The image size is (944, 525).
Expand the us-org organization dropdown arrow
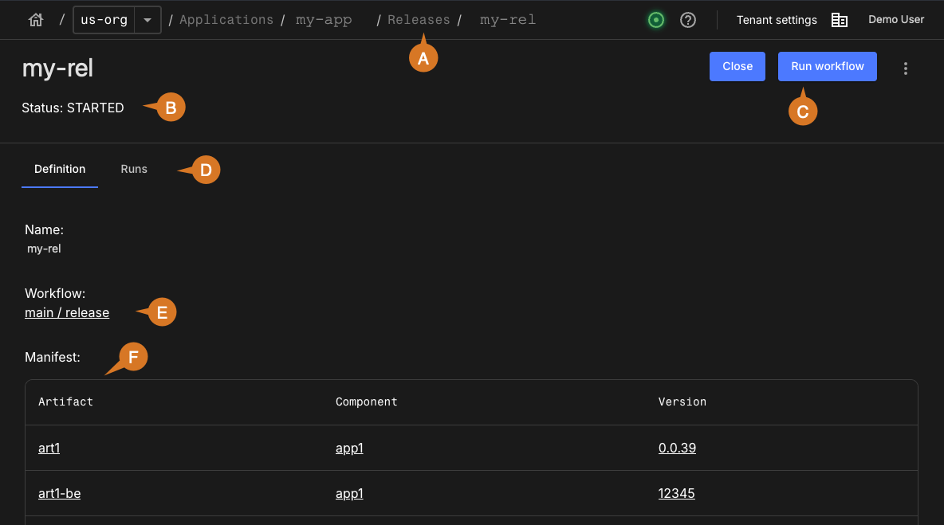click(x=147, y=20)
